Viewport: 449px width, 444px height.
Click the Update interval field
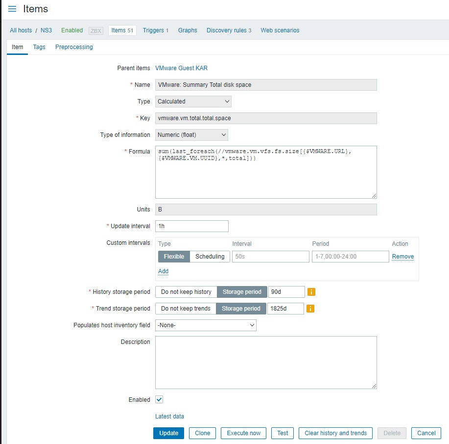click(x=192, y=226)
